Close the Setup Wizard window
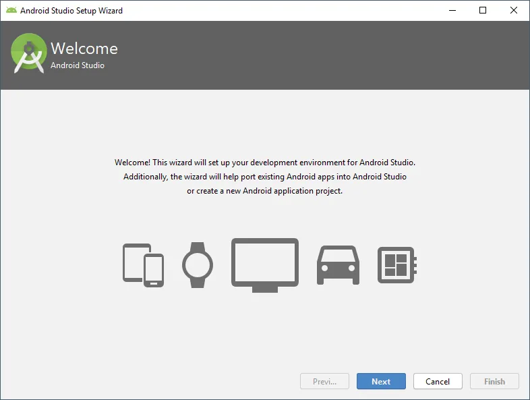This screenshot has height=400, width=530. [513, 11]
